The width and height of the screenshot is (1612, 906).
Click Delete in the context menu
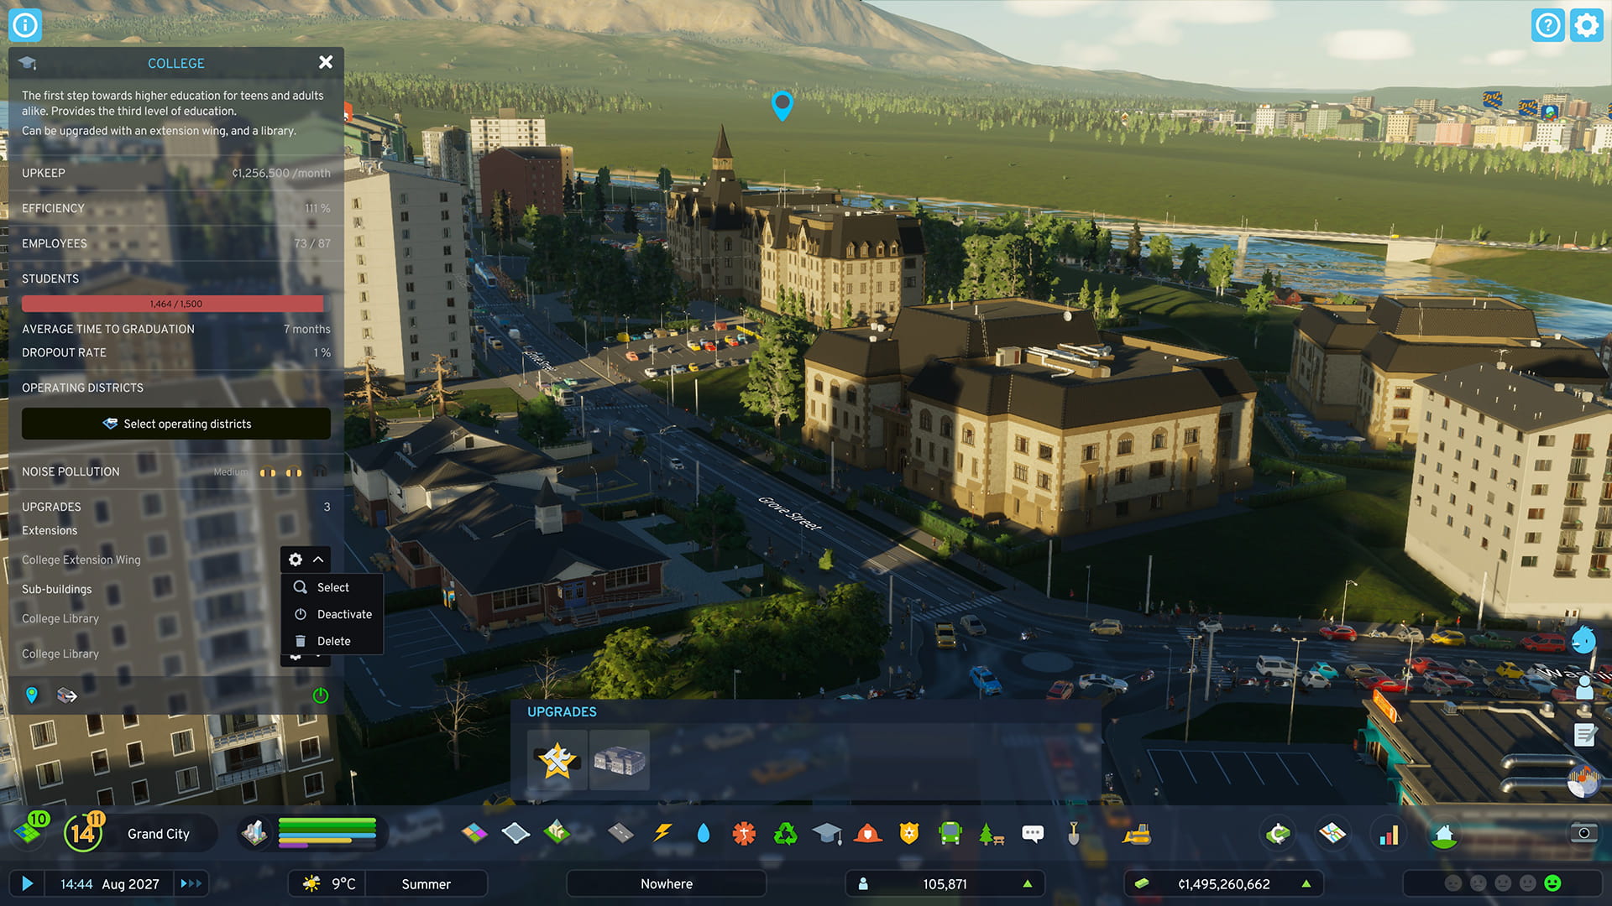[x=332, y=641]
